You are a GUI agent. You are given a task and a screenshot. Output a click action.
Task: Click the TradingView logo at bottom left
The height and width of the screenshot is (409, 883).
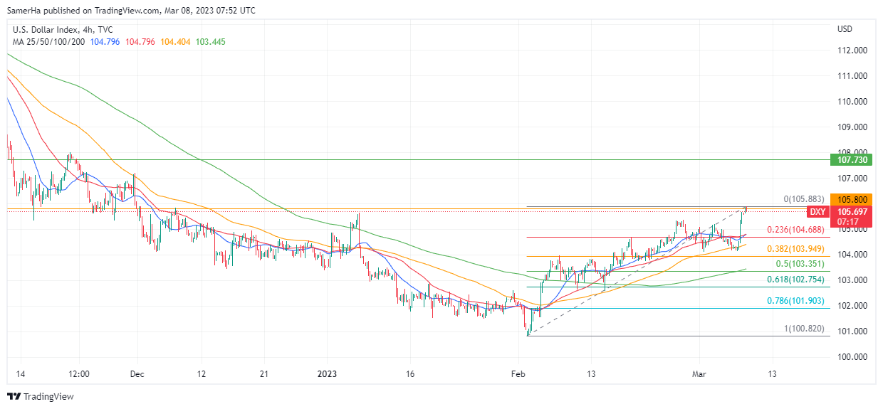(41, 396)
